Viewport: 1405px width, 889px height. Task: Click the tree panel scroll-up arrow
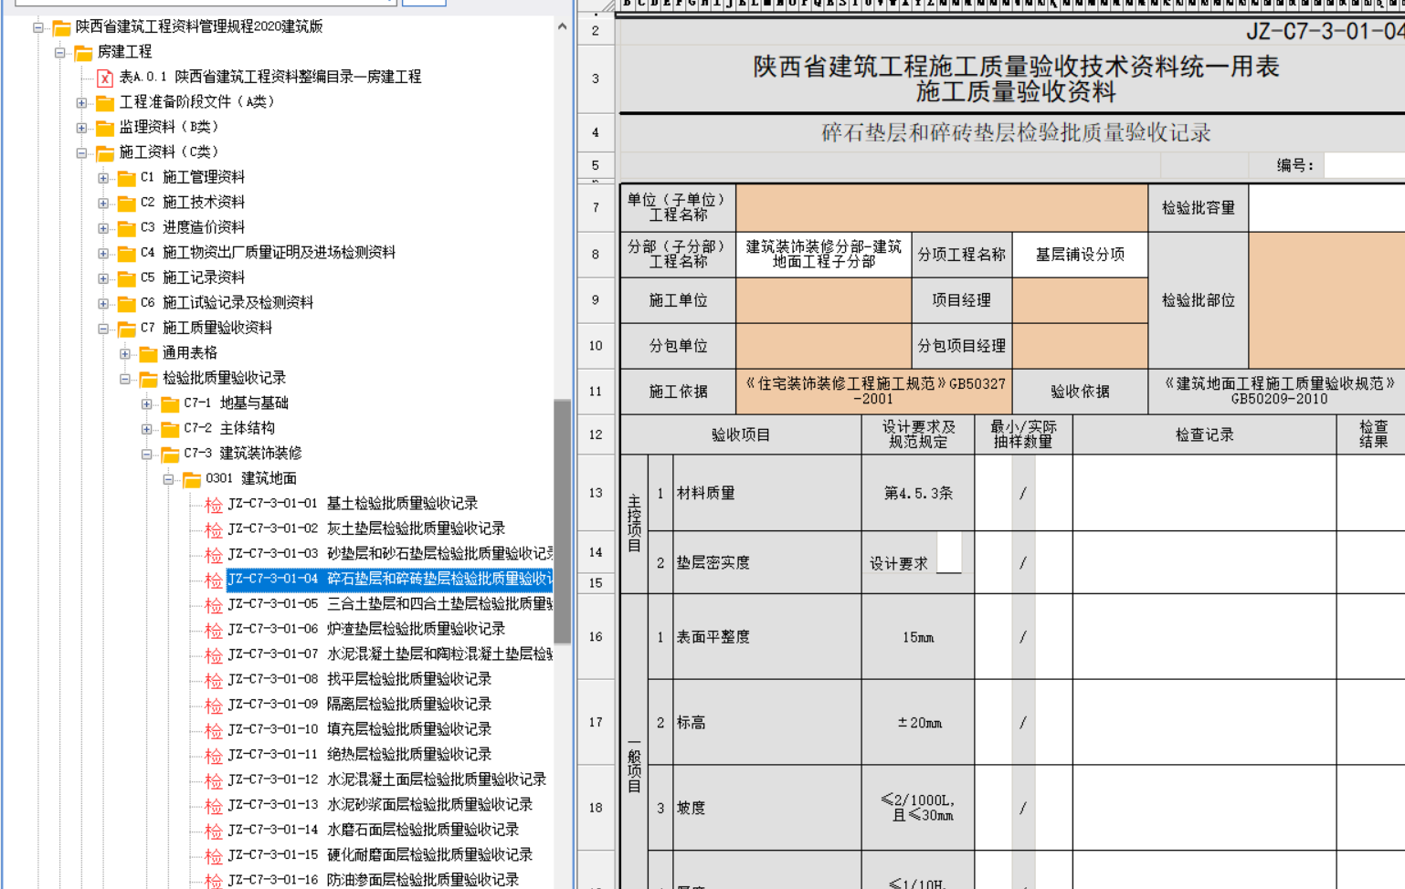point(562,26)
